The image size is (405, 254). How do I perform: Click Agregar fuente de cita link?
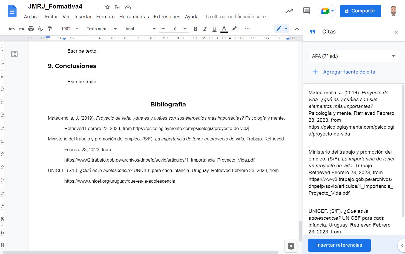coord(349,72)
